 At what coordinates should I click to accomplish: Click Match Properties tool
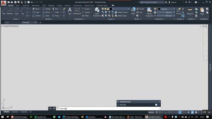click(x=149, y=12)
